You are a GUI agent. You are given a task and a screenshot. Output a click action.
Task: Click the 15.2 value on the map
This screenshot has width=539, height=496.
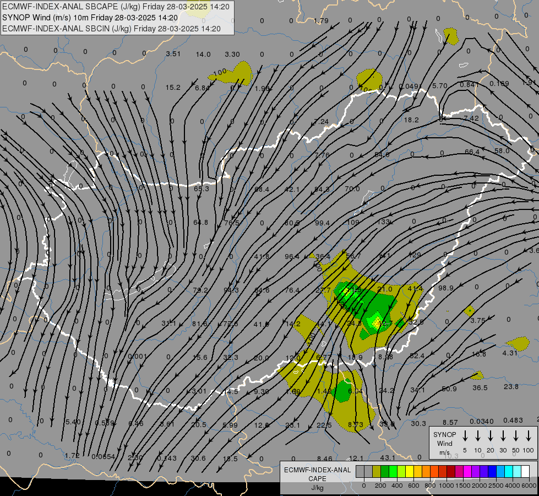click(x=173, y=88)
